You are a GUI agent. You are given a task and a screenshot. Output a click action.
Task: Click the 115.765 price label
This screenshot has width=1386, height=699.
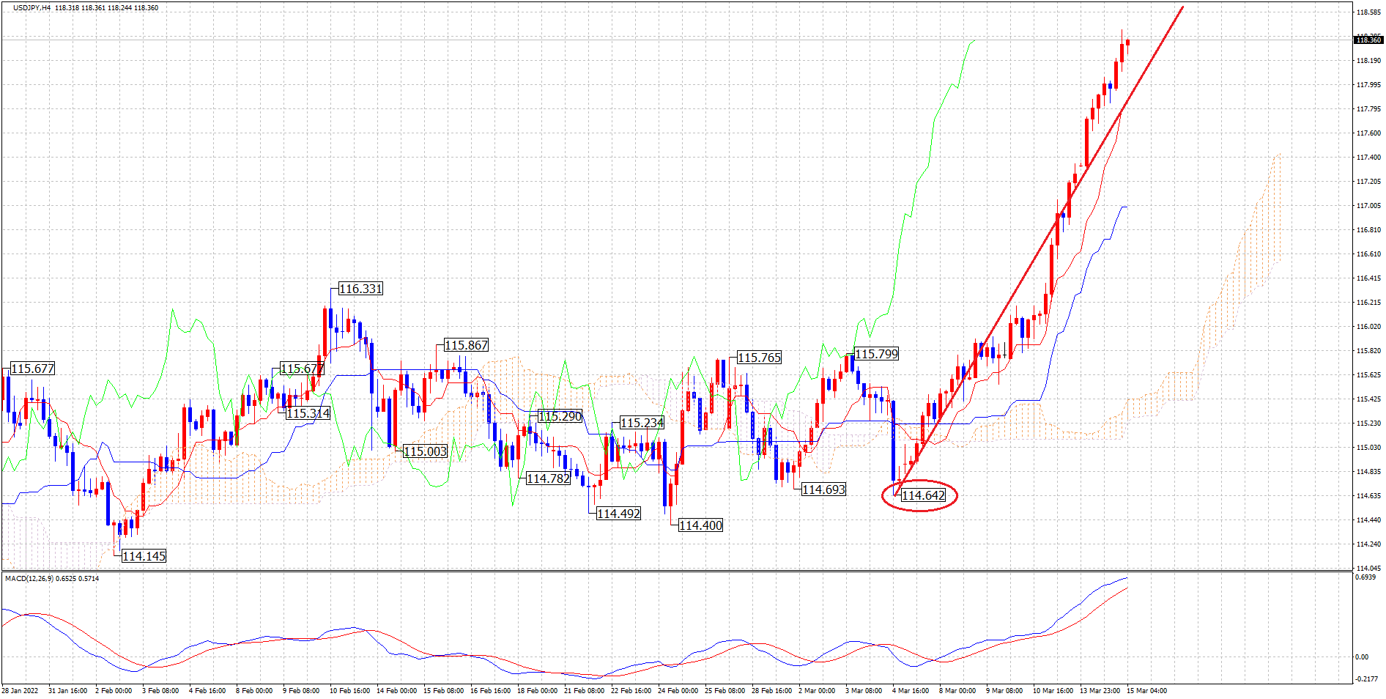click(x=759, y=358)
